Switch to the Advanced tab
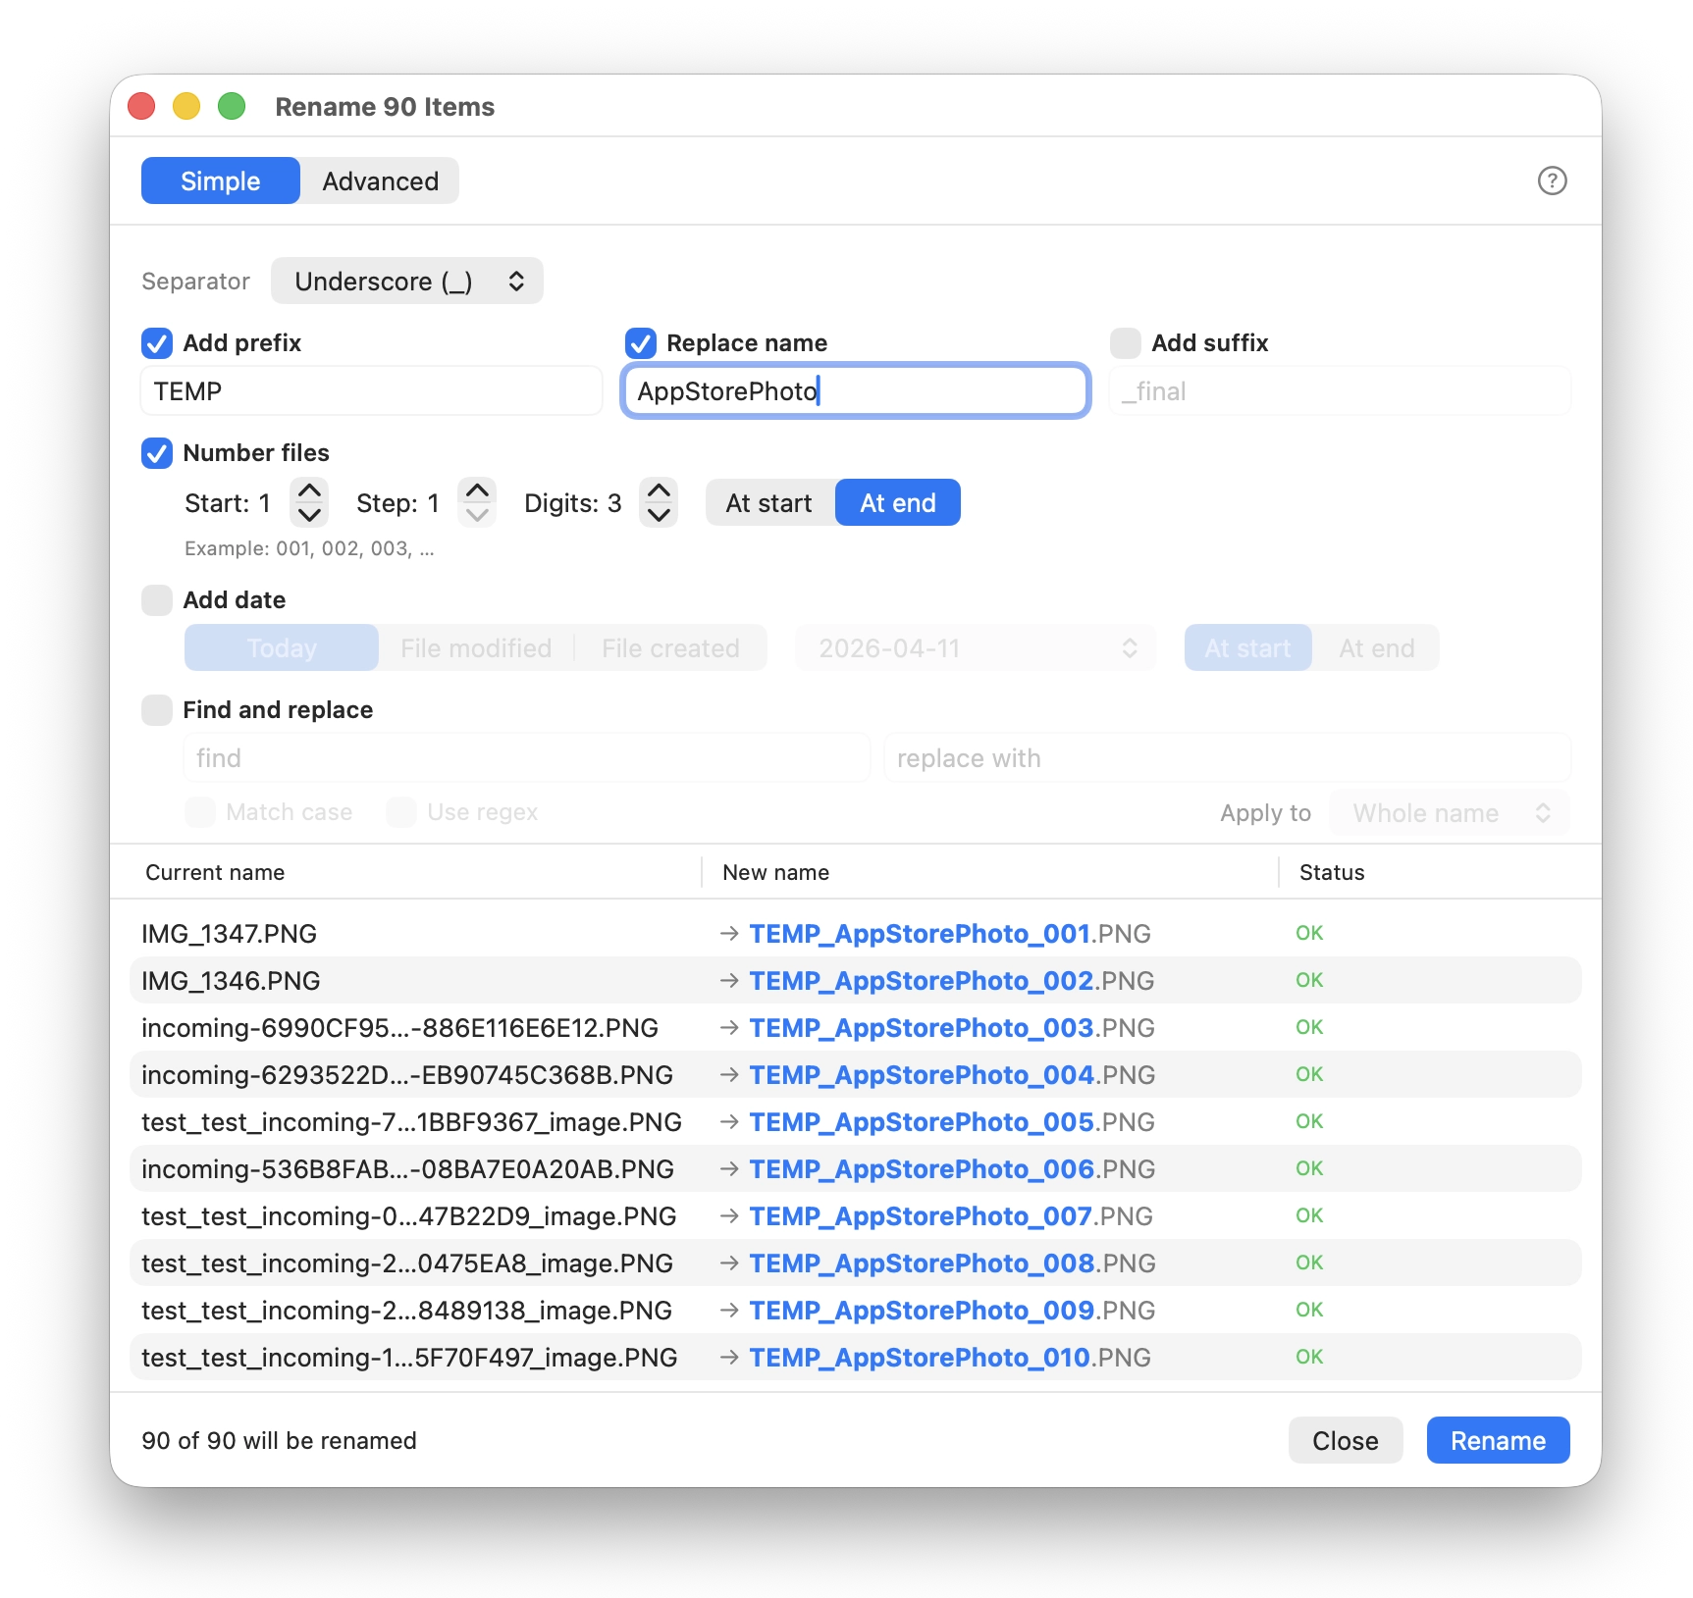Screen dimensions: 1693x1598 tap(380, 181)
